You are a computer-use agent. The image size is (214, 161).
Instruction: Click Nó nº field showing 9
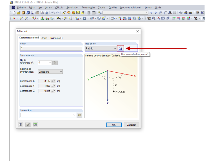point(51,48)
